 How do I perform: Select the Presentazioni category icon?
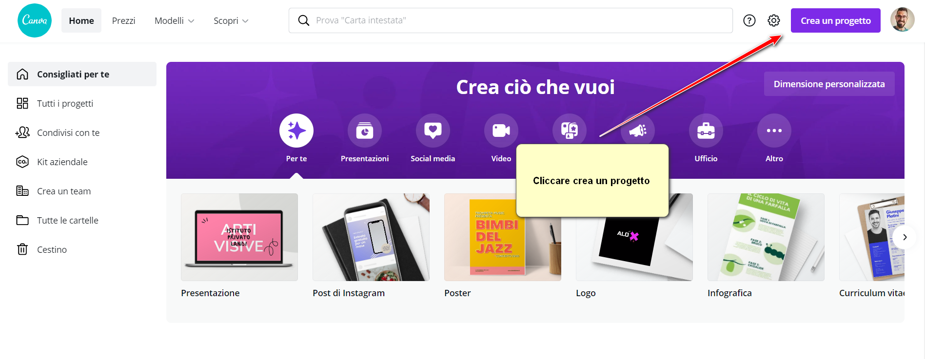coord(365,131)
